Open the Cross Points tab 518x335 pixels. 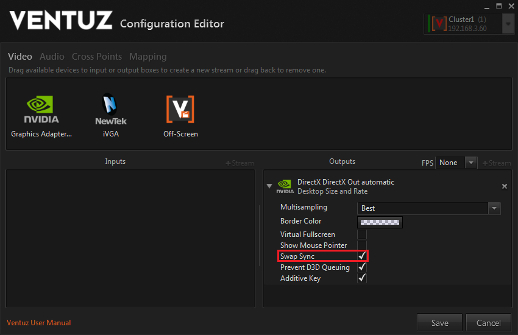(x=97, y=57)
